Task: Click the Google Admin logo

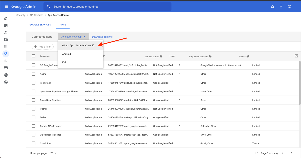Action: [24, 7]
